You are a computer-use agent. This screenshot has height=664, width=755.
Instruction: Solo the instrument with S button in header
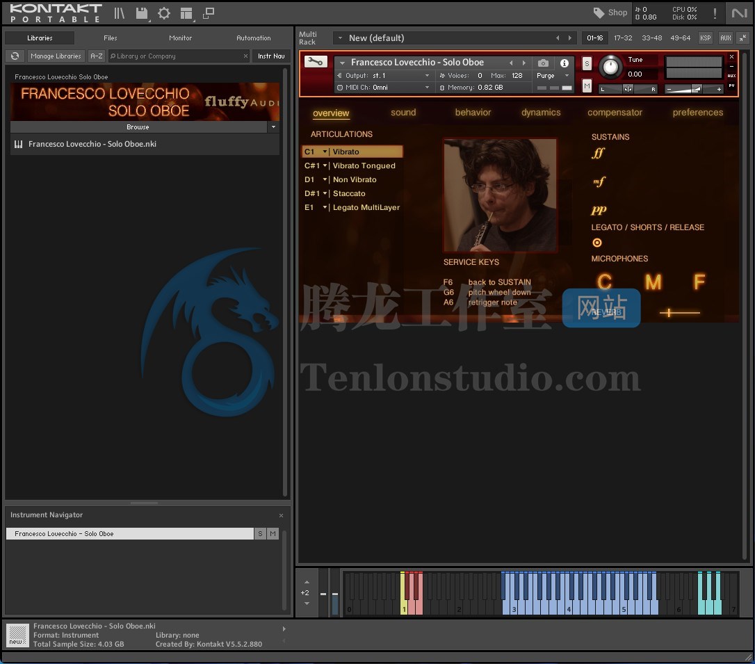pyautogui.click(x=587, y=63)
